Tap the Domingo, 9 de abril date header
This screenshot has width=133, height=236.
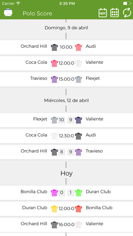click(x=66, y=28)
